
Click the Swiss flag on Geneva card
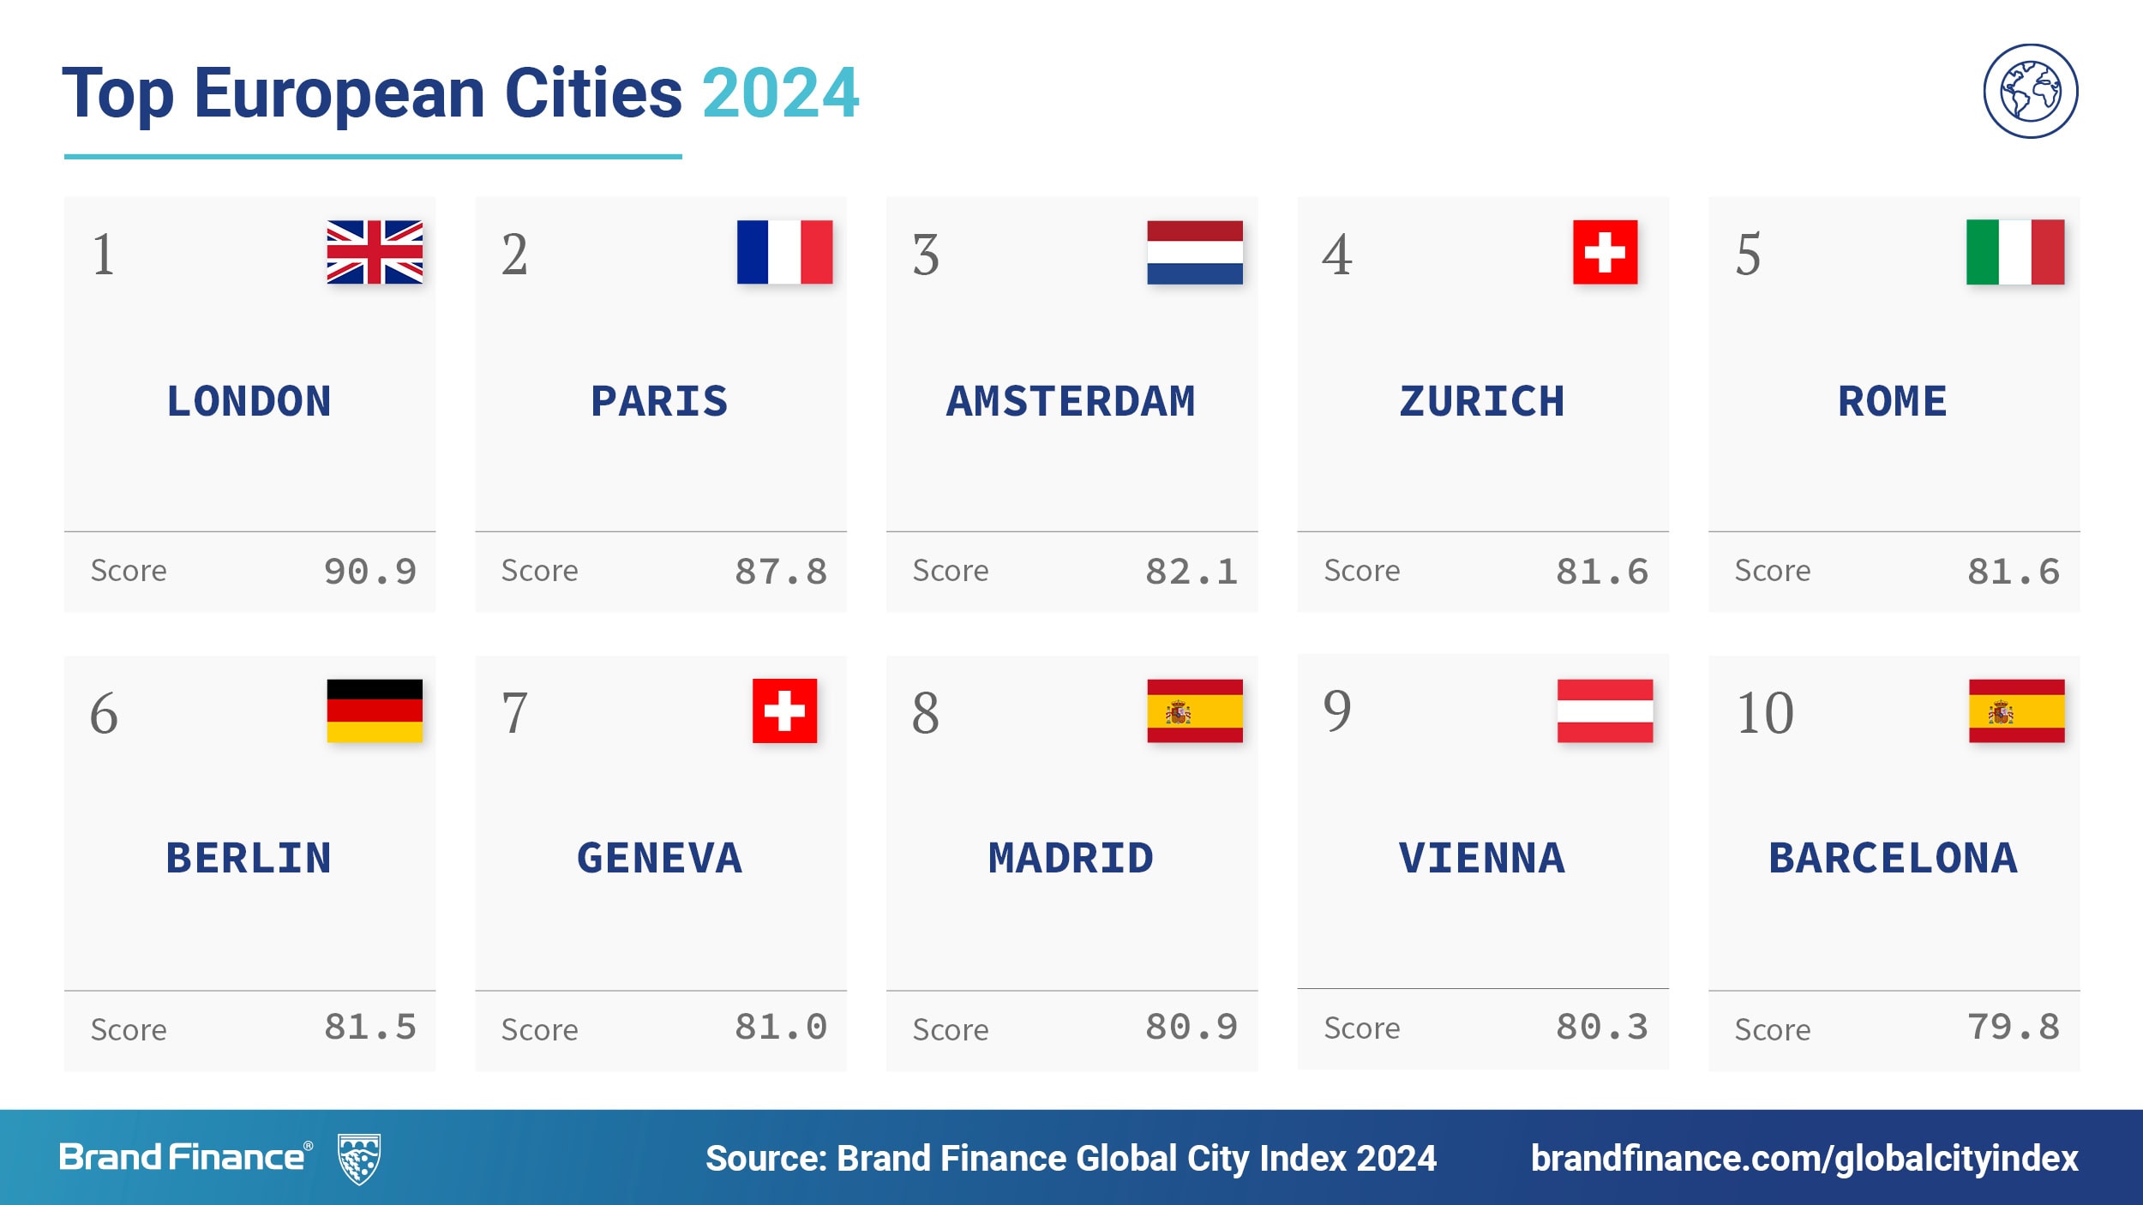coord(784,710)
